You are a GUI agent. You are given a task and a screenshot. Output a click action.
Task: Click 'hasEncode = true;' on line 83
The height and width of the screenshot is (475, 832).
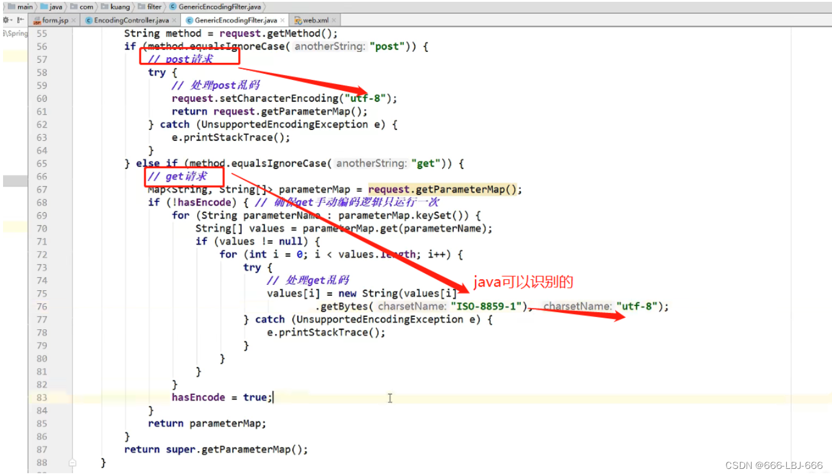click(x=222, y=397)
